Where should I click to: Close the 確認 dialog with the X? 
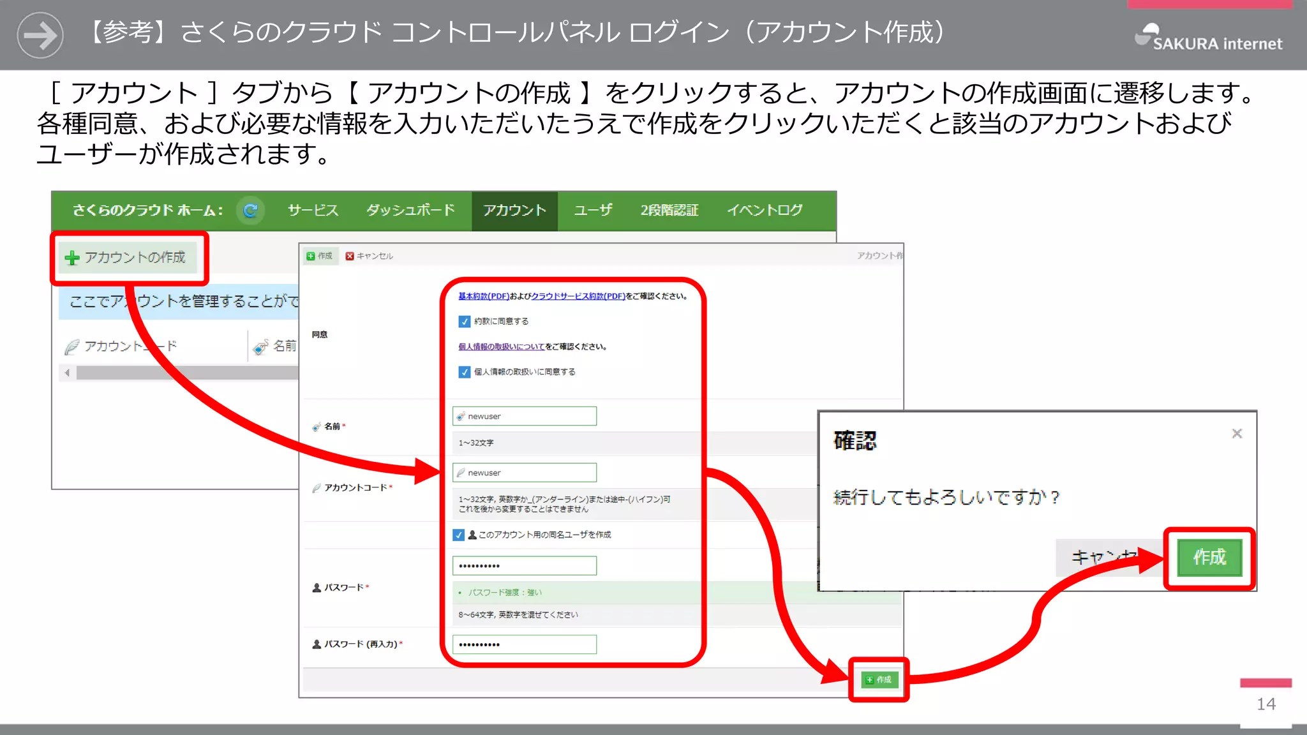(x=1237, y=433)
